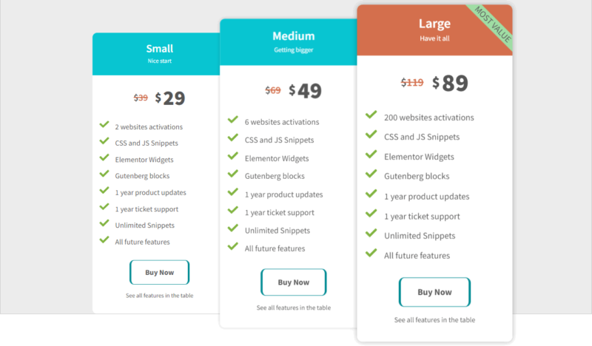Open feature table link under Large plan
The width and height of the screenshot is (592, 346).
pos(434,319)
